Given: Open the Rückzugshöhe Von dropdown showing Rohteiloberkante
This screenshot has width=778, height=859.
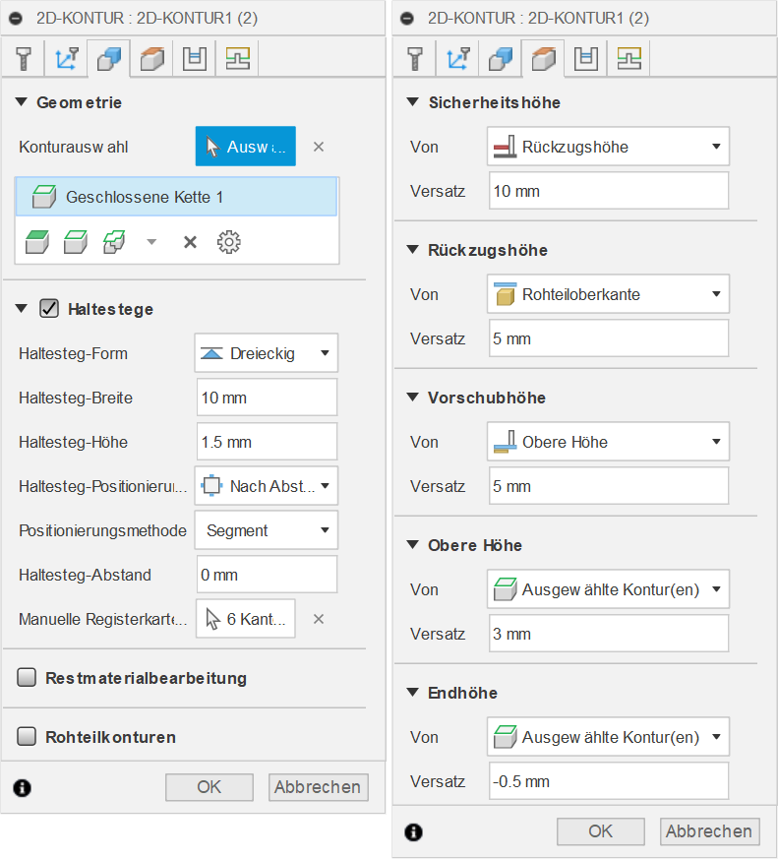Looking at the screenshot, I should (608, 294).
